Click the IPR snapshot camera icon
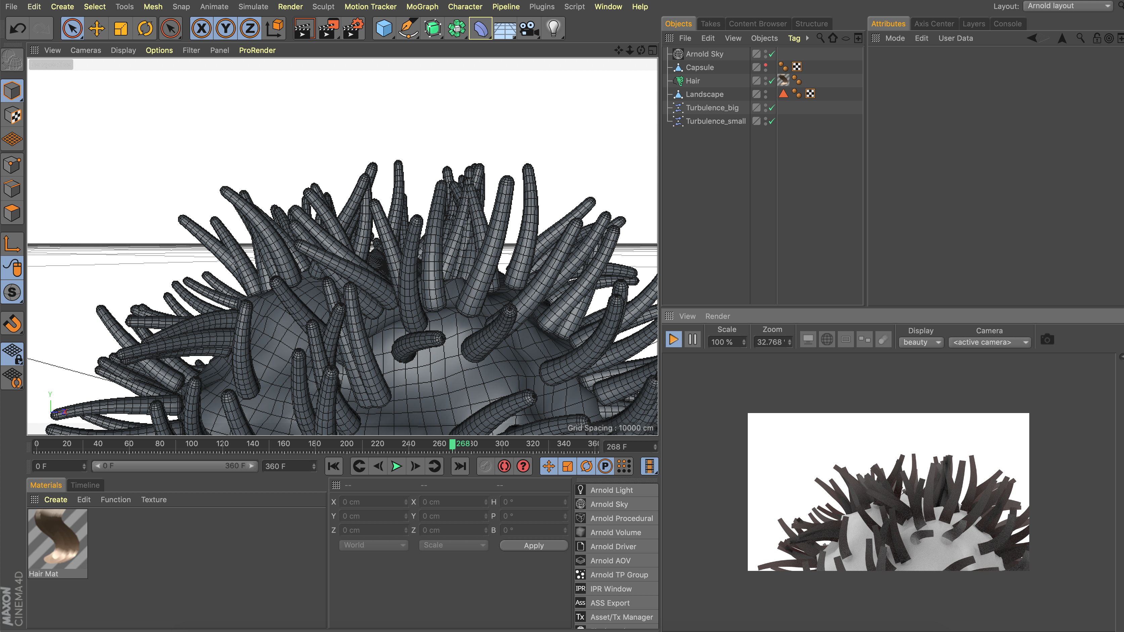Viewport: 1124px width, 632px height. click(x=1047, y=339)
